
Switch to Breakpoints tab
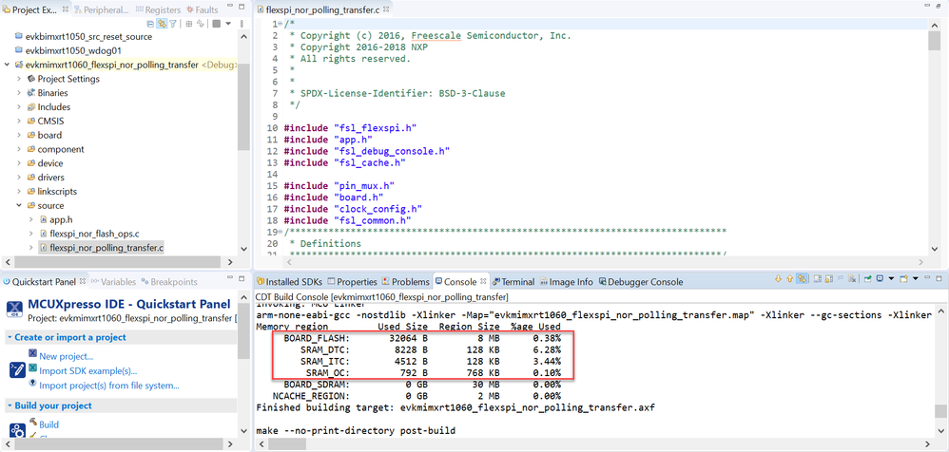(x=169, y=282)
